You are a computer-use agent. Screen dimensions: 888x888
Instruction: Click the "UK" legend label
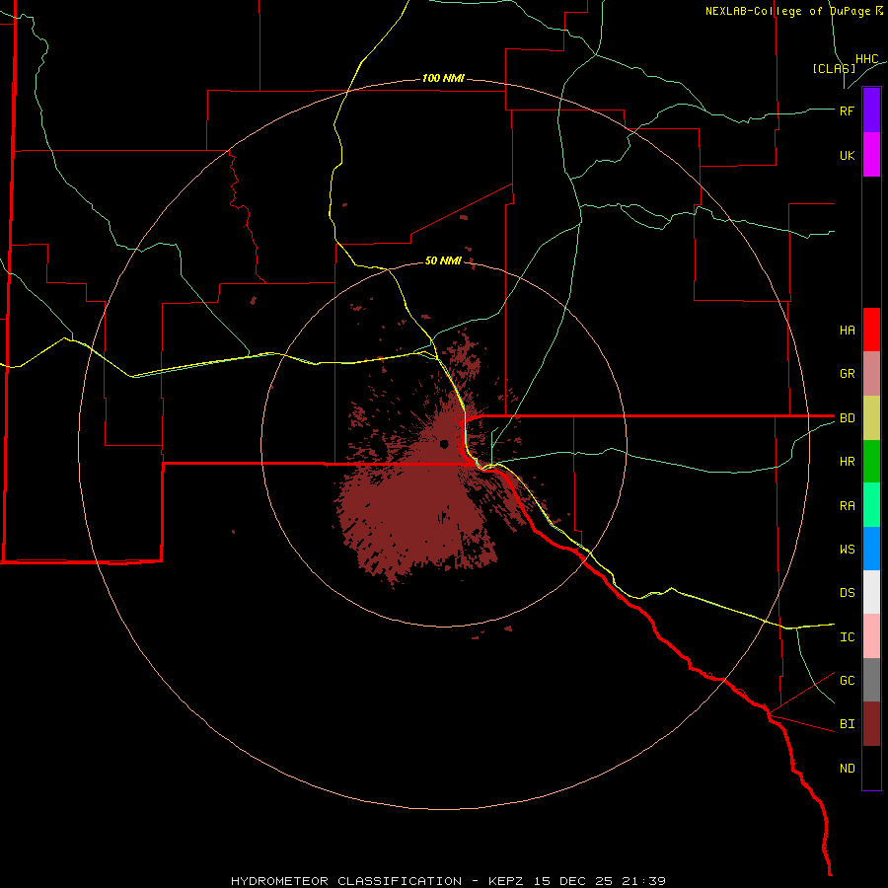[847, 156]
